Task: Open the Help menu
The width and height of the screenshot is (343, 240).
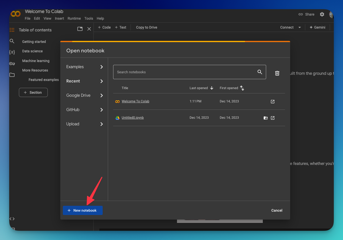Action: coord(100,18)
